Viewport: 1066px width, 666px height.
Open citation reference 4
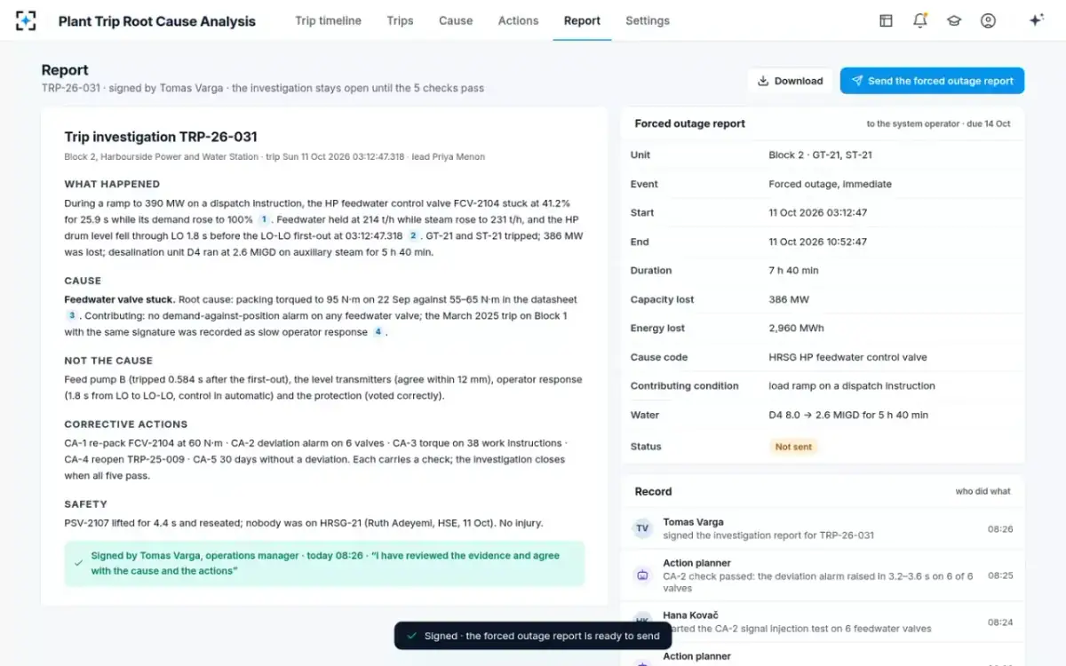(378, 331)
